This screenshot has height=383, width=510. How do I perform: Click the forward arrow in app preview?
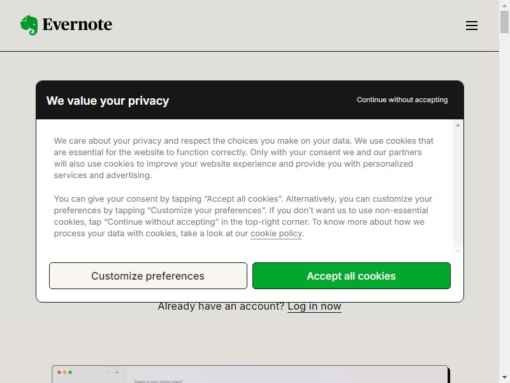[117, 372]
